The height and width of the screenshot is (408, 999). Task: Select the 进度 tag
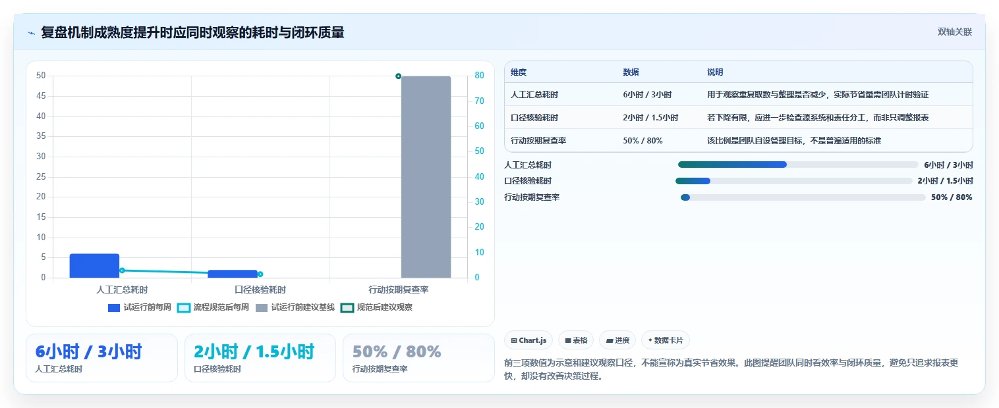(x=617, y=340)
